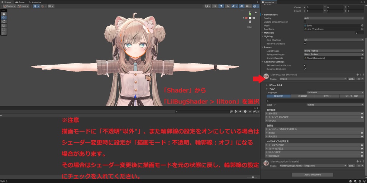Screen dimensions: 367x183
Task: Toggle gizmos display button
Action: [x=256, y=6]
